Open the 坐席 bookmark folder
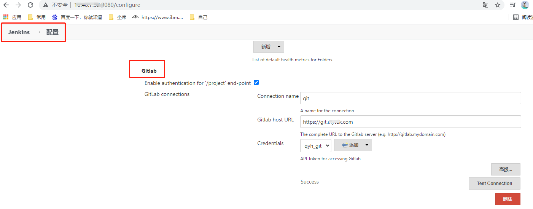The width and height of the screenshot is (533, 209). coord(118,17)
